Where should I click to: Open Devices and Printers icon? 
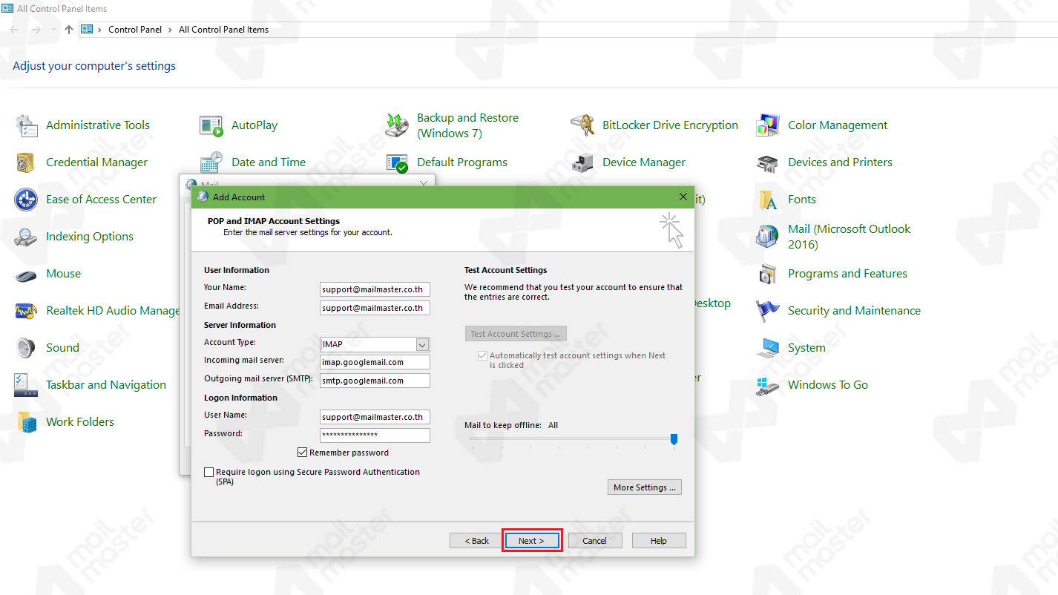(x=768, y=162)
